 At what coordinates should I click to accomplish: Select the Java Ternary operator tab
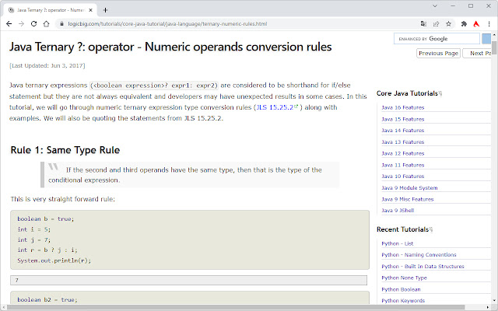47,9
